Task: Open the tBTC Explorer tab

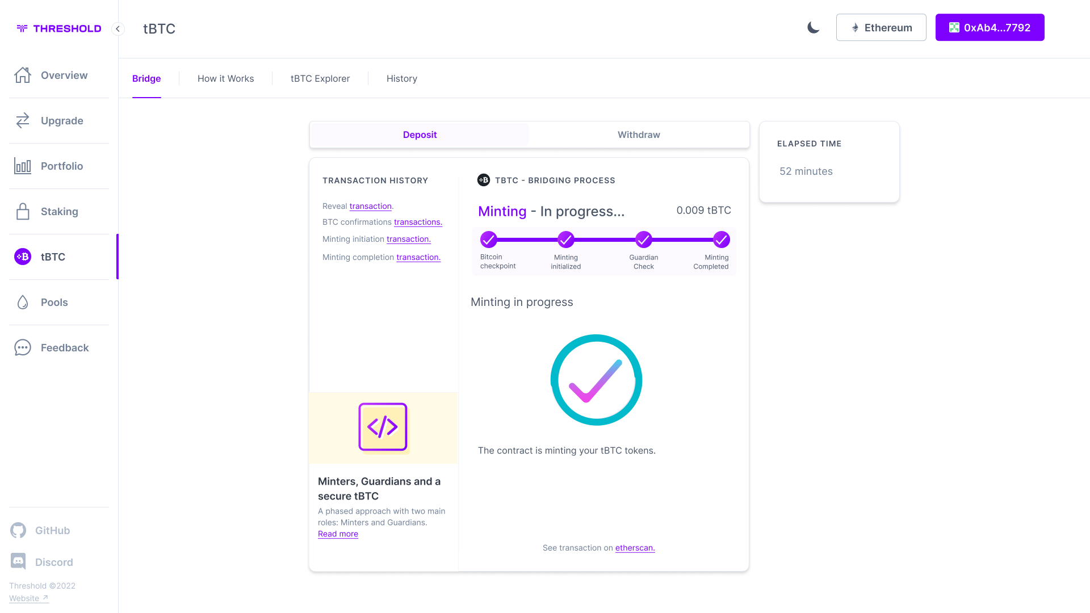Action: pos(320,78)
